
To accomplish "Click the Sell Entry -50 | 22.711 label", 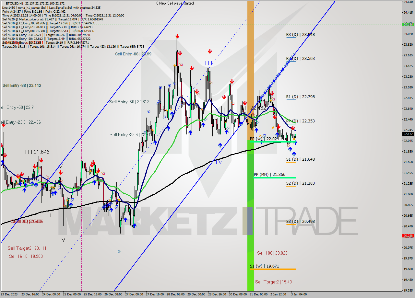I will tap(19, 107).
